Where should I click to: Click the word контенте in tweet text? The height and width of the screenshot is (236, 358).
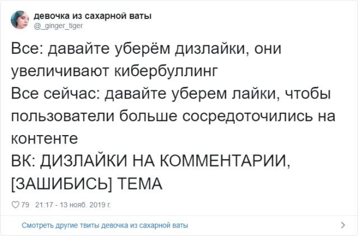(x=45, y=138)
